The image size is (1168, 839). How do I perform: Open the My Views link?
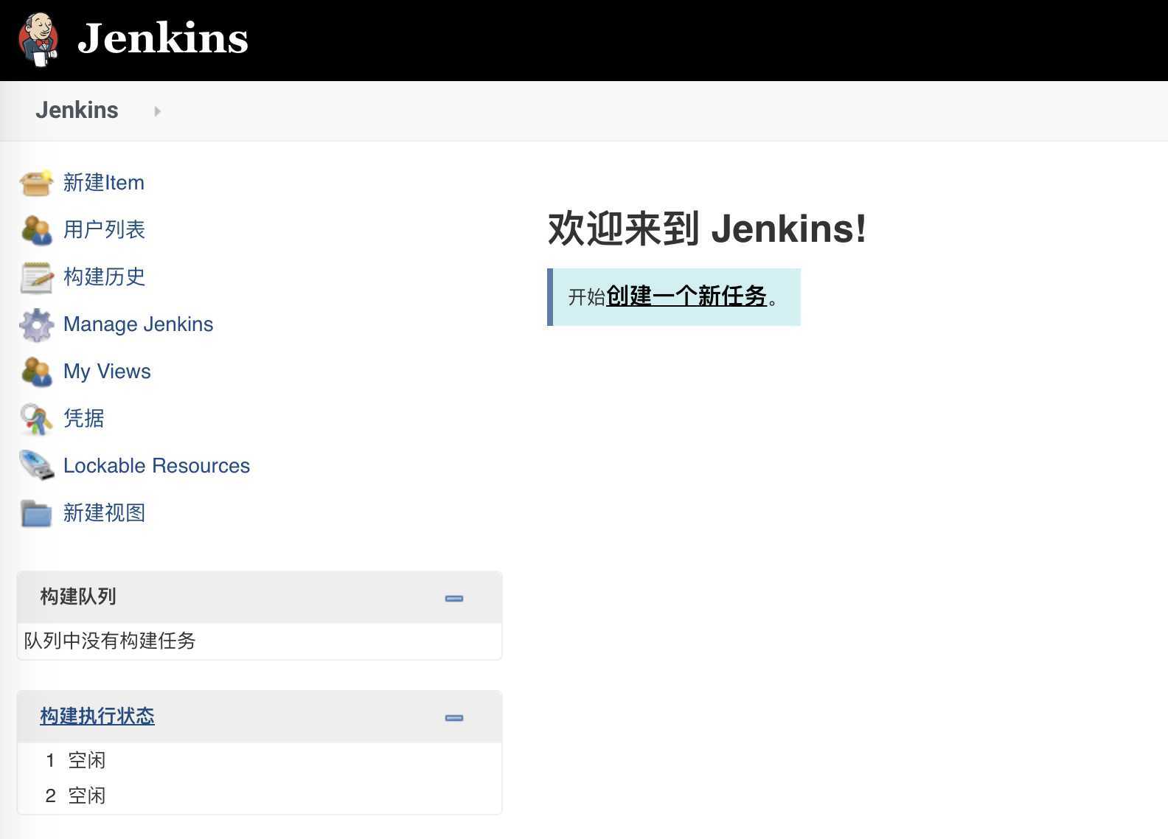tap(107, 371)
